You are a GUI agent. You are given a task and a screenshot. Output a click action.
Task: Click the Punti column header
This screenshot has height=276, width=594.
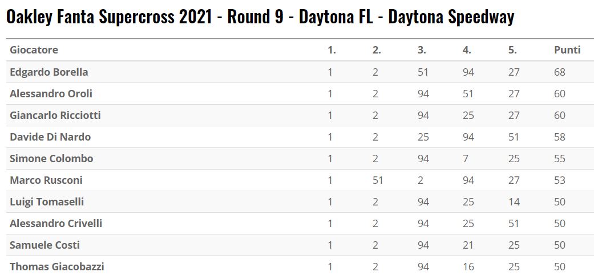567,50
